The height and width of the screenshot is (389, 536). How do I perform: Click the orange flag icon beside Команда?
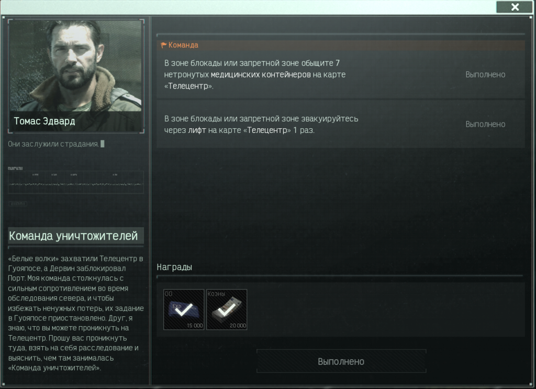[163, 45]
